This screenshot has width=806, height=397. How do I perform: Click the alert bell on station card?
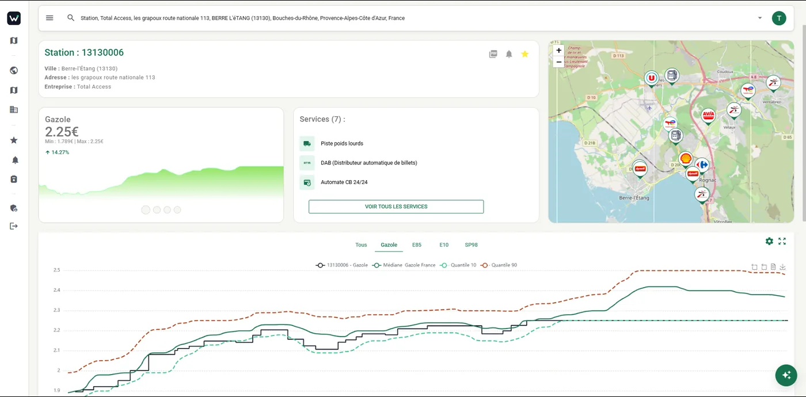click(x=509, y=54)
